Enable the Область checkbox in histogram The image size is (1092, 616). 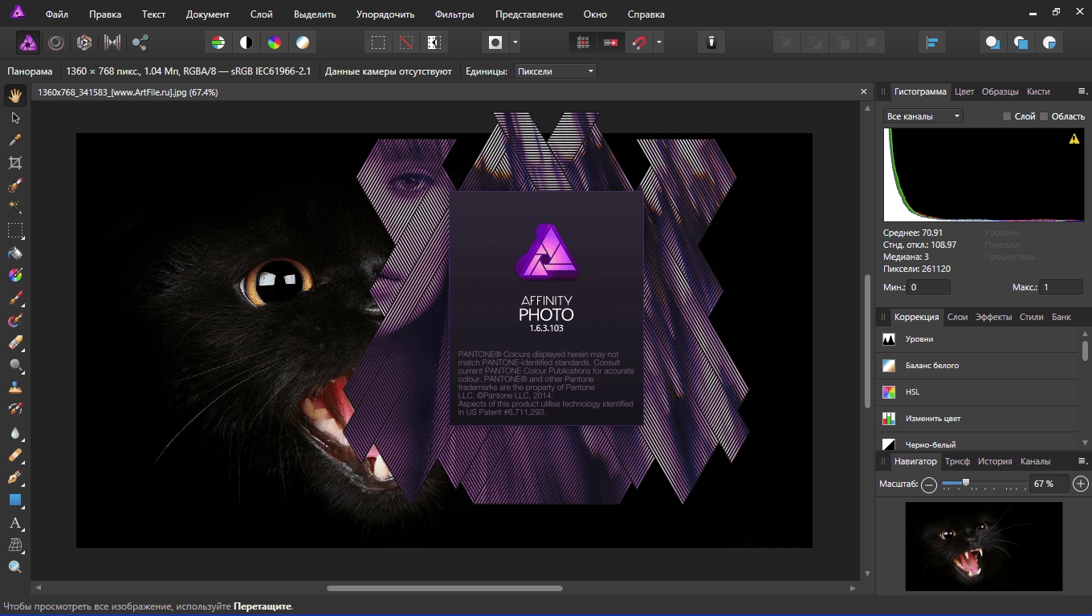point(1044,116)
